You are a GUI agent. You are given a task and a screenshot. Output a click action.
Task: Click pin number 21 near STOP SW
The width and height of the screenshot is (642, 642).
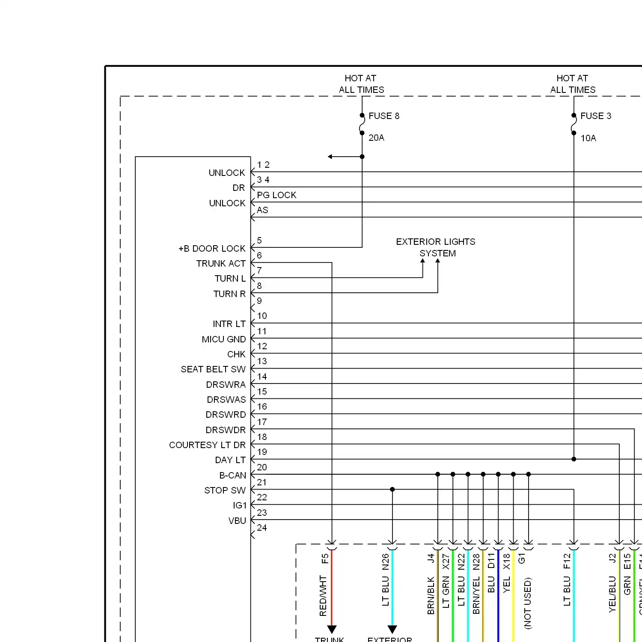[262, 482]
